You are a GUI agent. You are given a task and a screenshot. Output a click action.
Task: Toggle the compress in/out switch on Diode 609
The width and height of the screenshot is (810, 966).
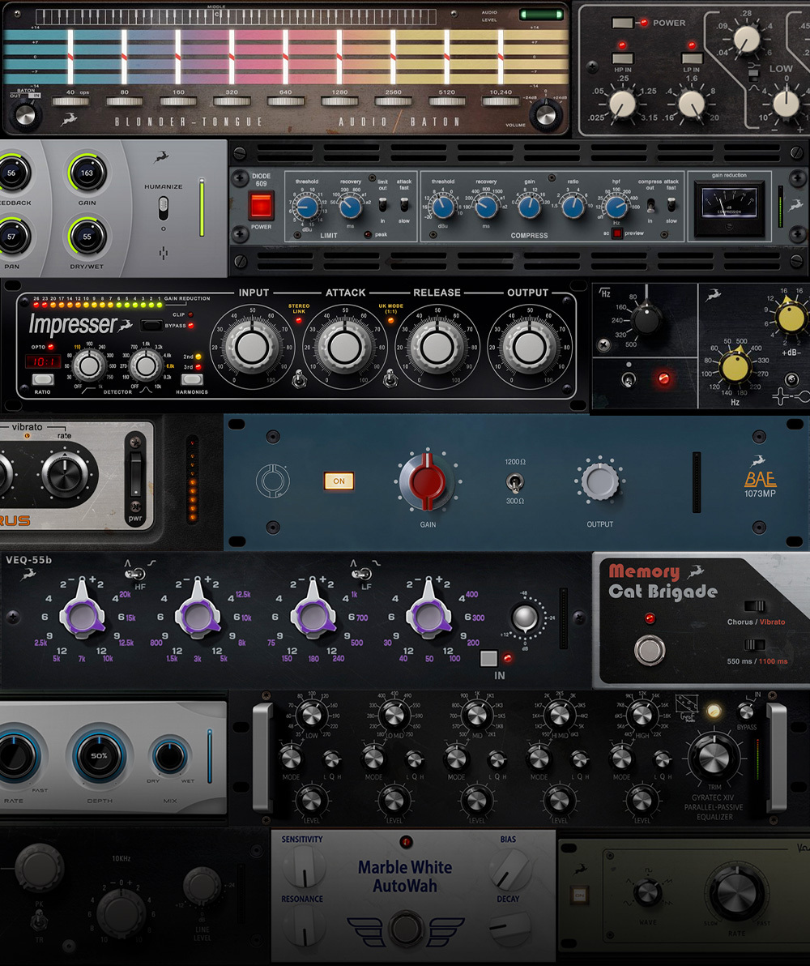point(650,204)
